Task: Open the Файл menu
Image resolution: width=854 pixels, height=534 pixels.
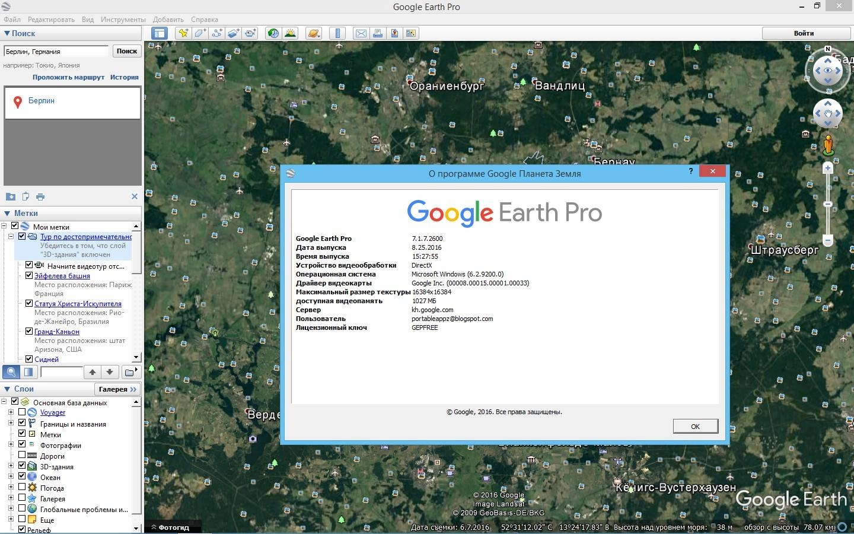Action: pos(12,20)
